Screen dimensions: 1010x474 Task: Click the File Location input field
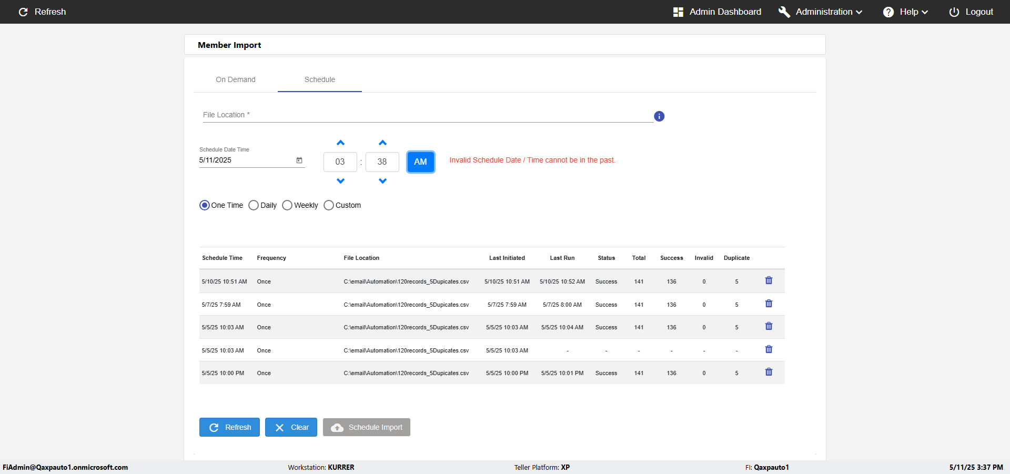(428, 115)
